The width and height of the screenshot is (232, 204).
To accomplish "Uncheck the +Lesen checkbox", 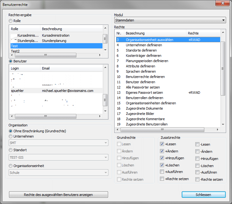I will click(x=162, y=144).
